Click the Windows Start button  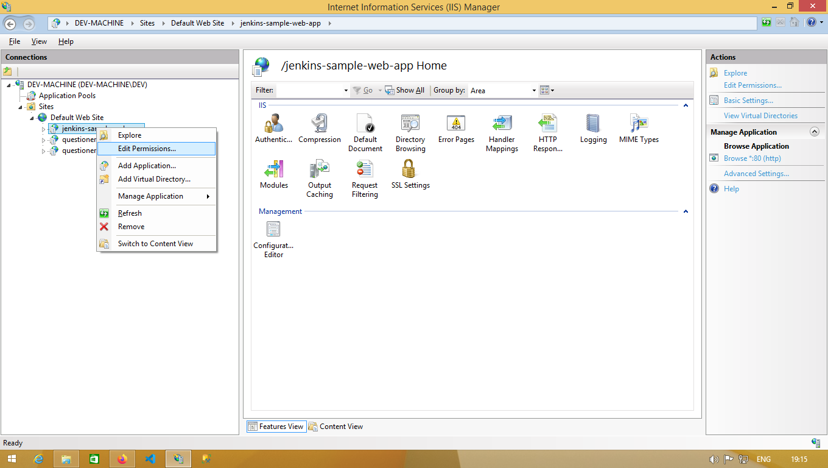click(11, 459)
